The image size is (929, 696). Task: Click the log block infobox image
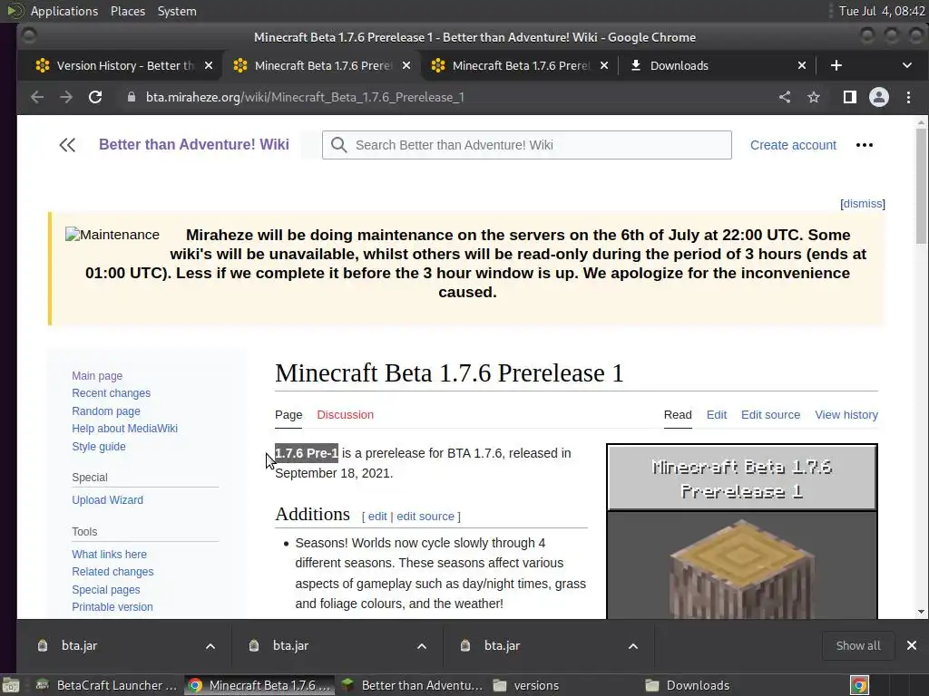click(x=742, y=568)
